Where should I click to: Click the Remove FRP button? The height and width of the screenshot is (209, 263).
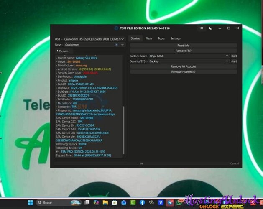(183, 51)
